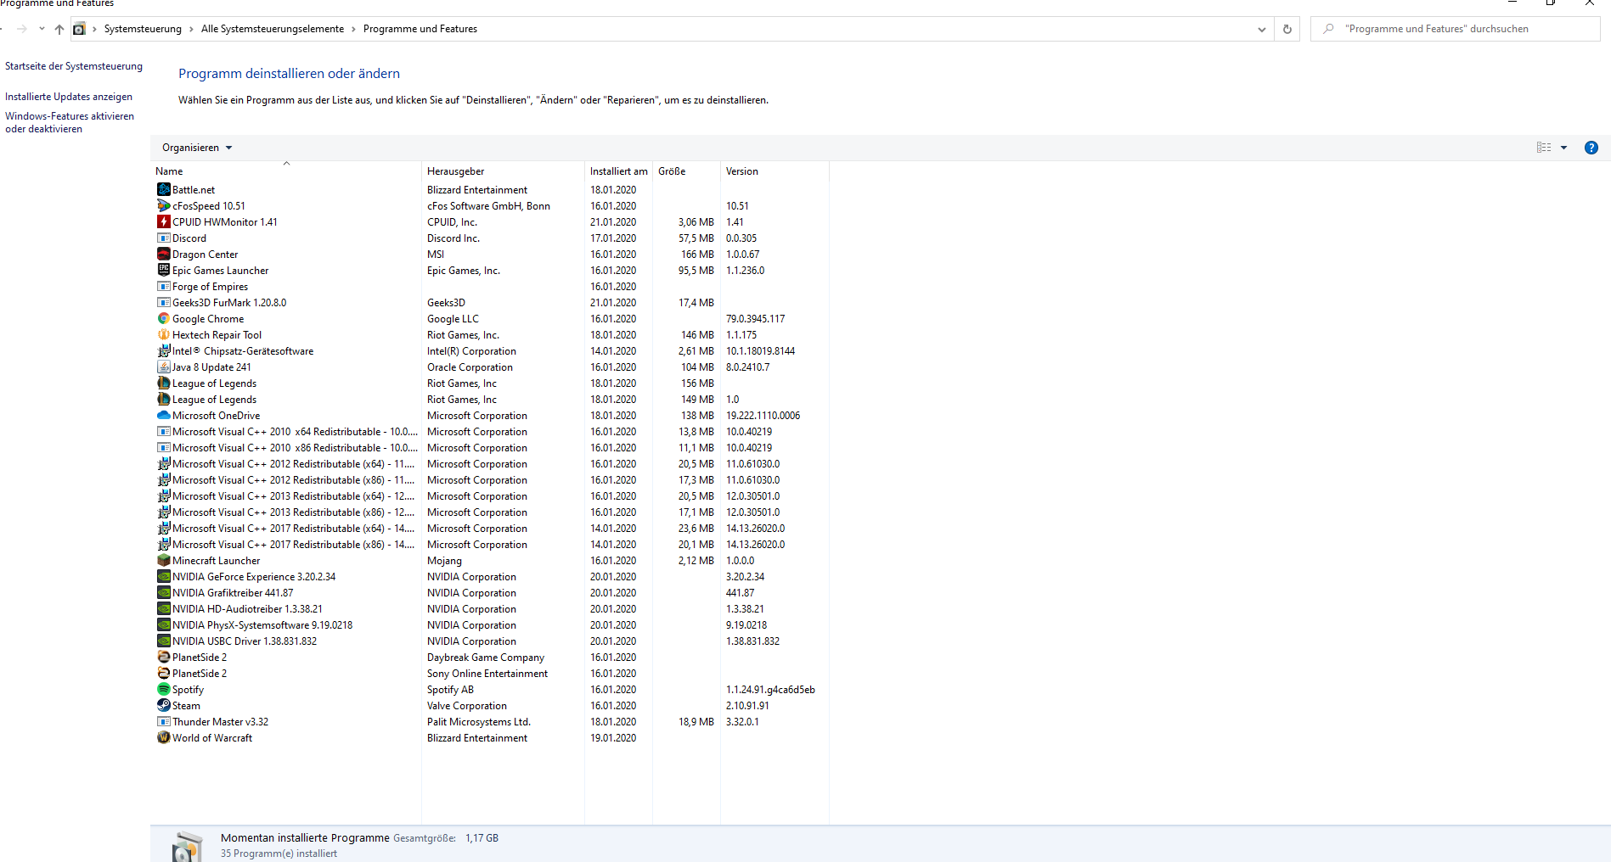This screenshot has width=1611, height=862.
Task: Click the search magnifier icon
Action: (1328, 29)
